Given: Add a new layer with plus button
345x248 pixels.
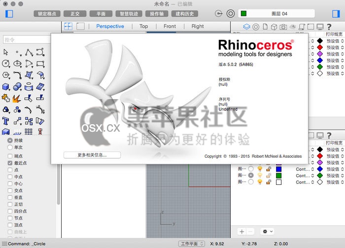Looking at the screenshot, I should pos(242,232).
